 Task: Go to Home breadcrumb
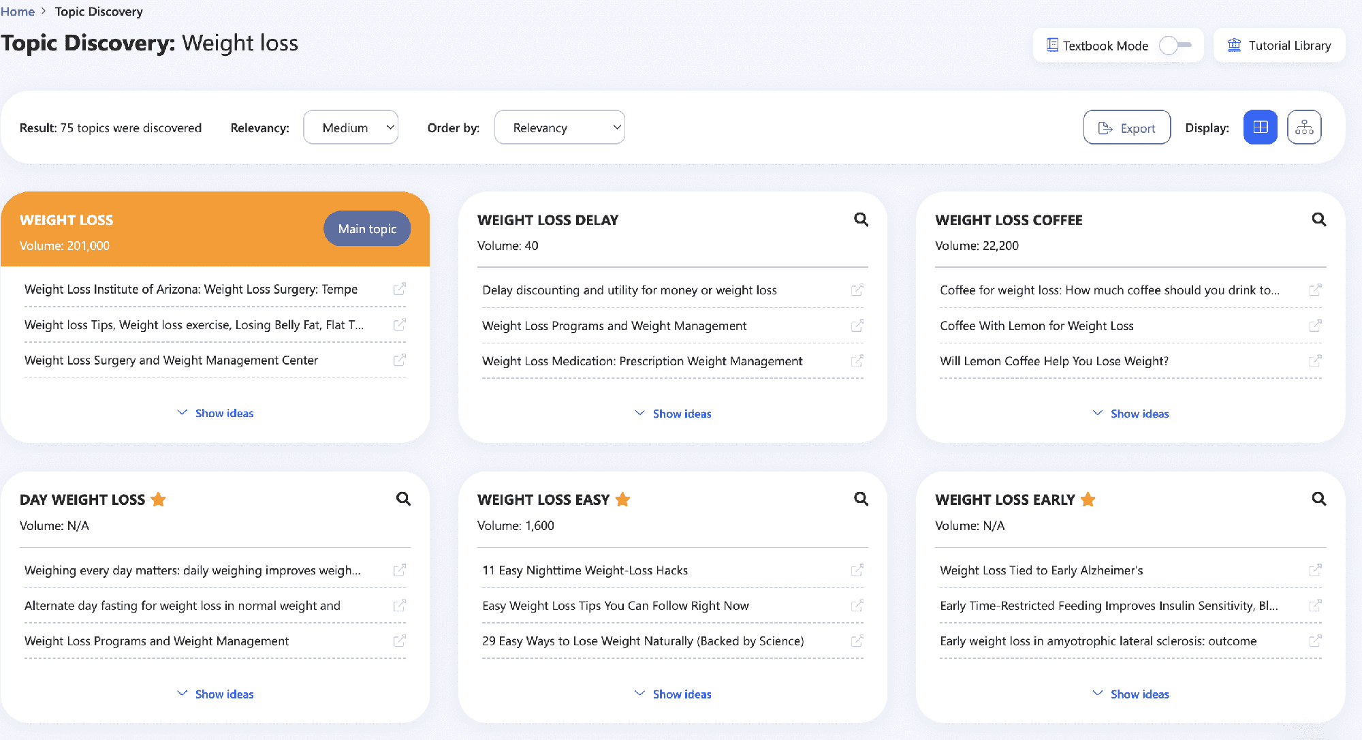pos(18,12)
